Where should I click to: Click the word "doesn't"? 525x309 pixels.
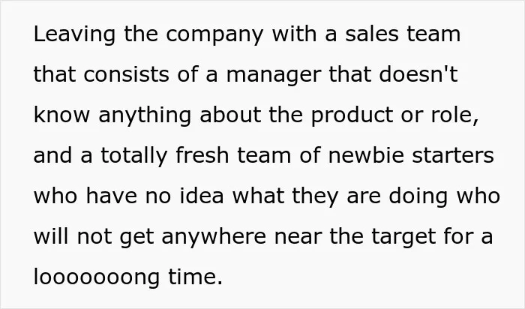click(418, 73)
